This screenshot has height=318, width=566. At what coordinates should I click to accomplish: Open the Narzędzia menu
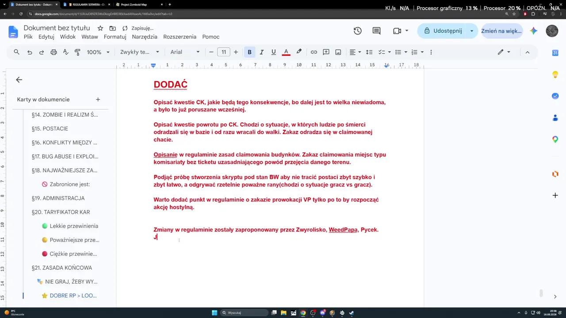[145, 37]
